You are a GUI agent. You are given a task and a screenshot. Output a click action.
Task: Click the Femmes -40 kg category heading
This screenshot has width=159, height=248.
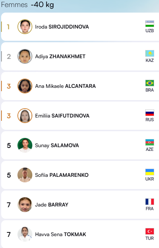(27, 5)
